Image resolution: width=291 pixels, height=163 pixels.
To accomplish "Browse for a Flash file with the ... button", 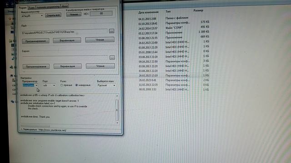I will pos(111,31).
